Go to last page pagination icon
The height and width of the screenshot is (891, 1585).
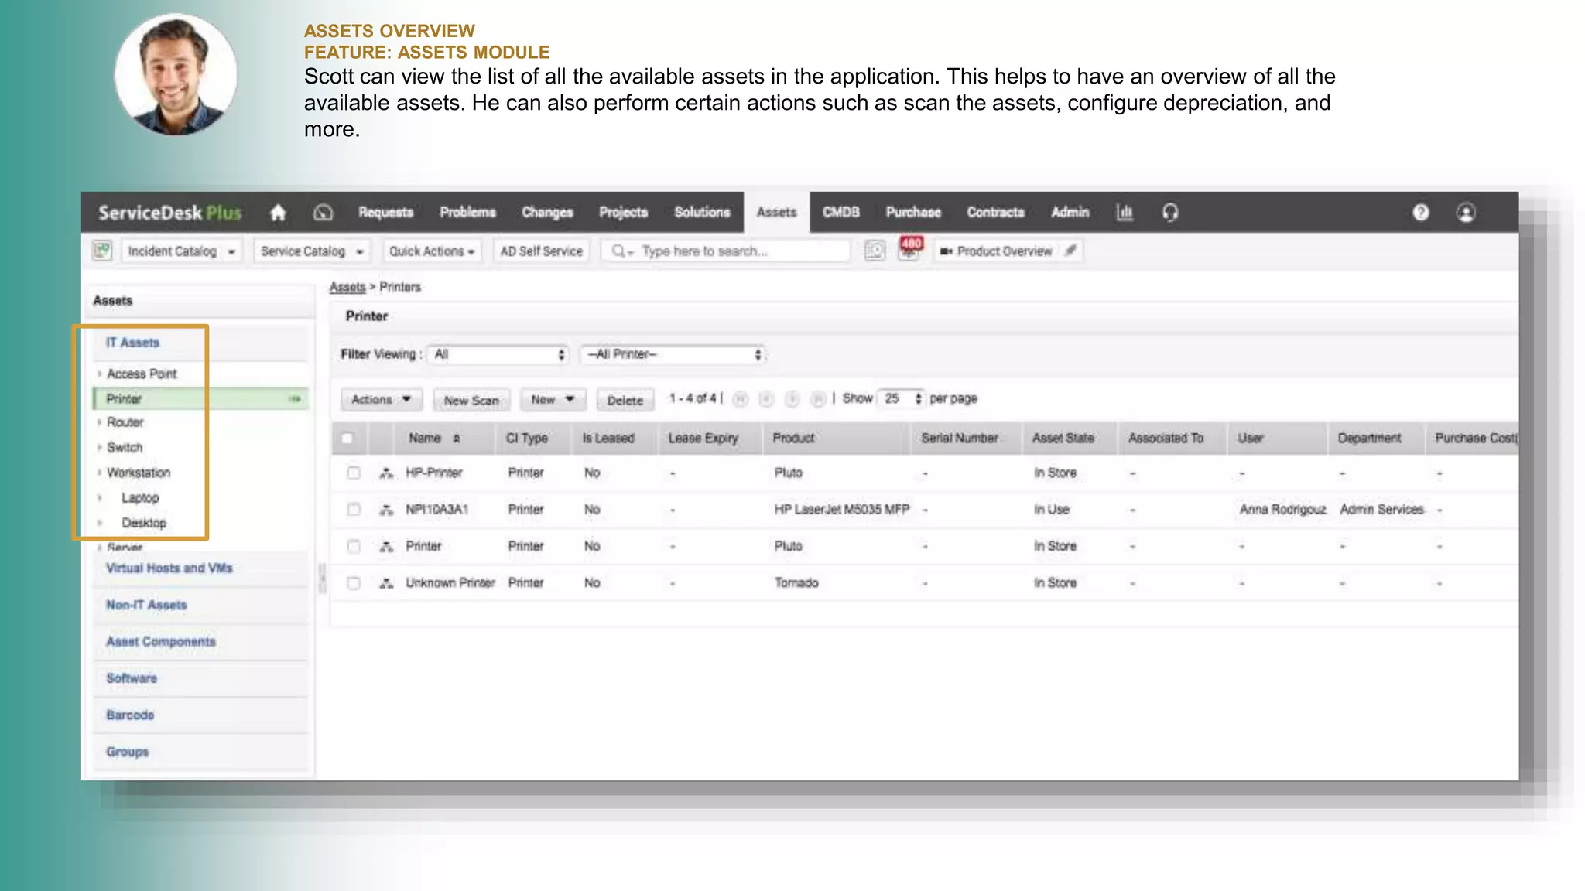(818, 399)
